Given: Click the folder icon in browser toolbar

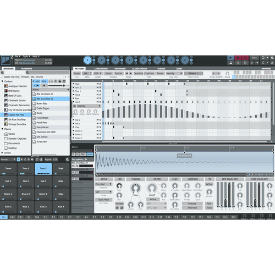Looking at the screenshot, I should click(x=60, y=81).
